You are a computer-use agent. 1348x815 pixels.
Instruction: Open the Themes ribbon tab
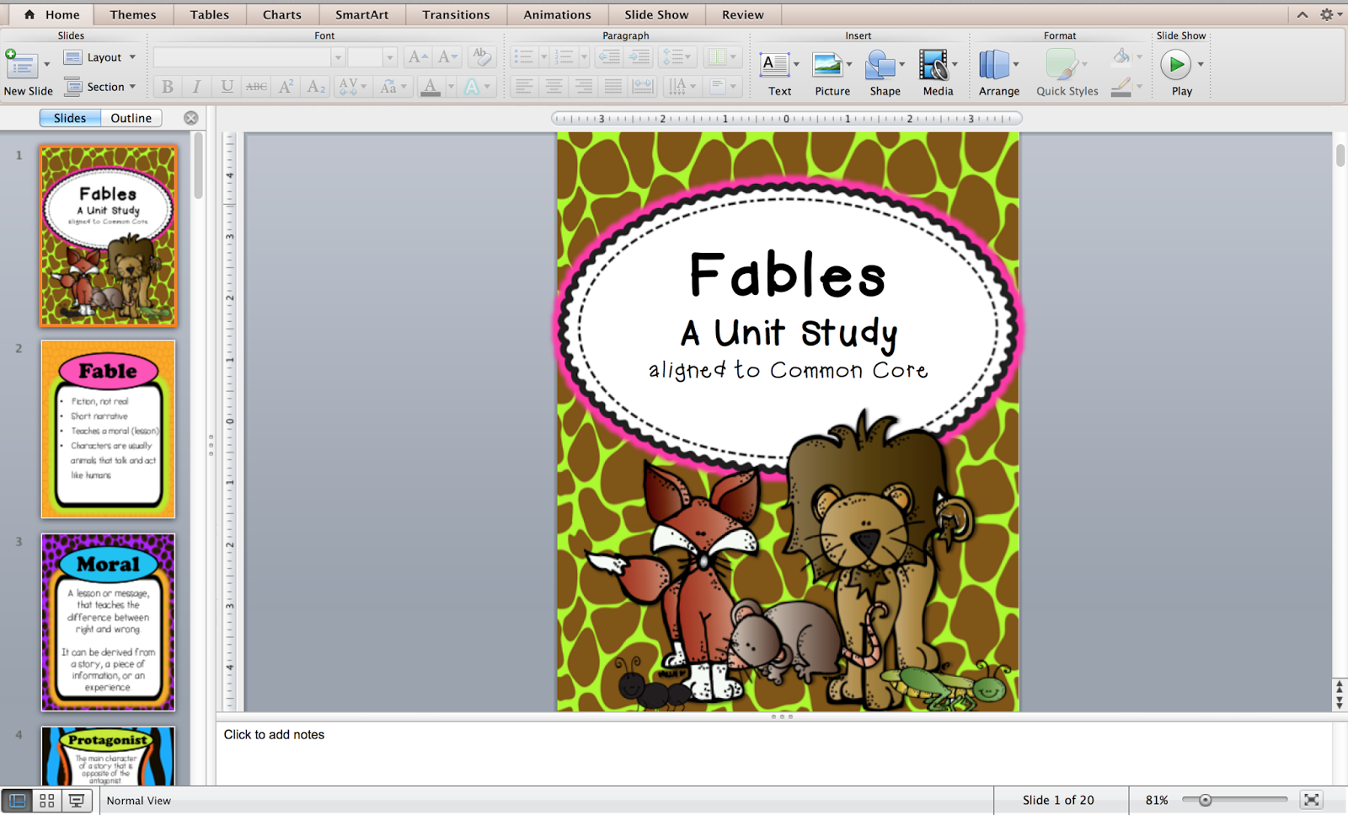pyautogui.click(x=133, y=14)
